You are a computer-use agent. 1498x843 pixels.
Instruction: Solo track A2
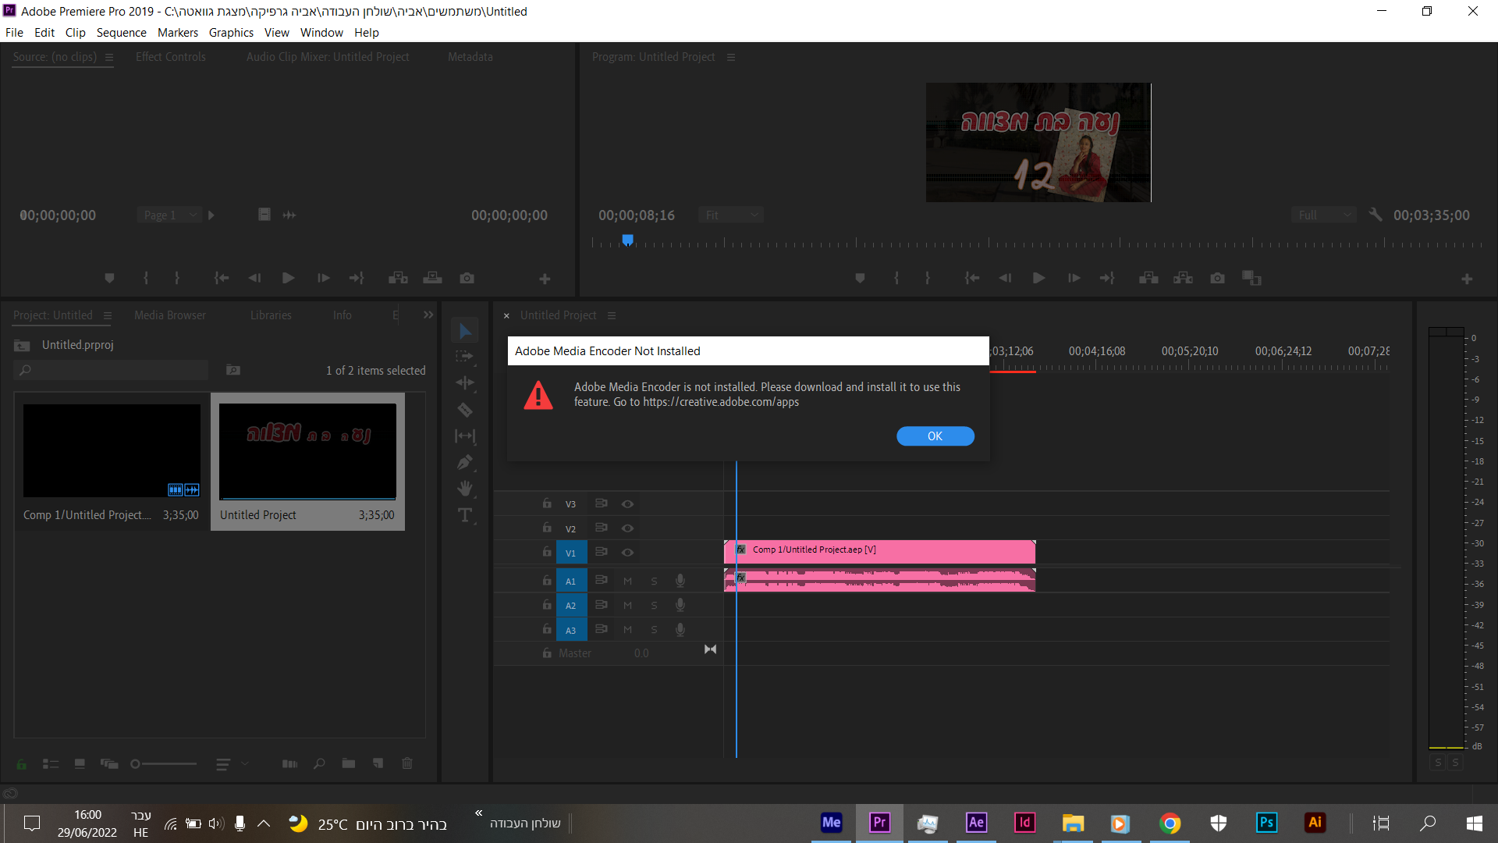(x=654, y=606)
